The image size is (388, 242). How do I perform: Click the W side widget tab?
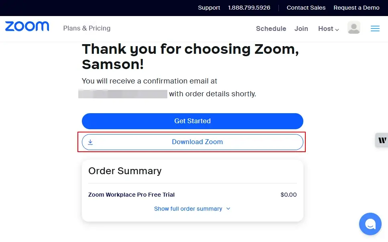coord(382,140)
